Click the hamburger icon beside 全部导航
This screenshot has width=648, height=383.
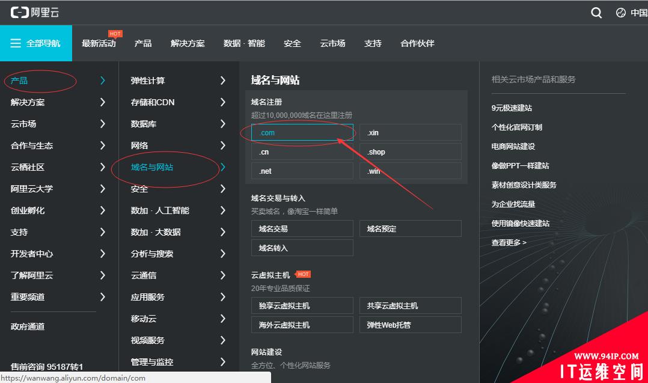click(x=16, y=43)
